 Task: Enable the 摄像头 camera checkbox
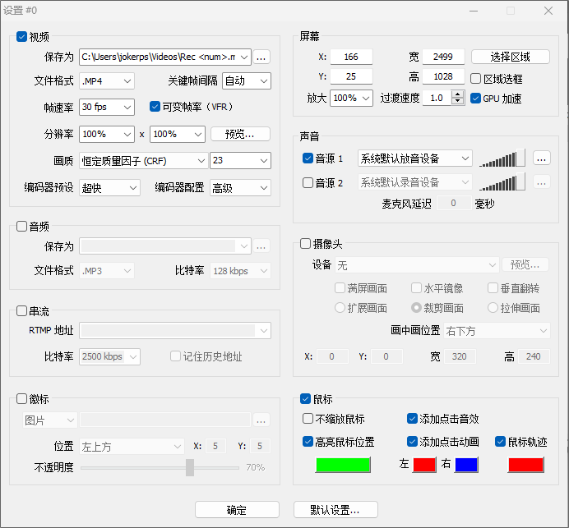point(306,243)
